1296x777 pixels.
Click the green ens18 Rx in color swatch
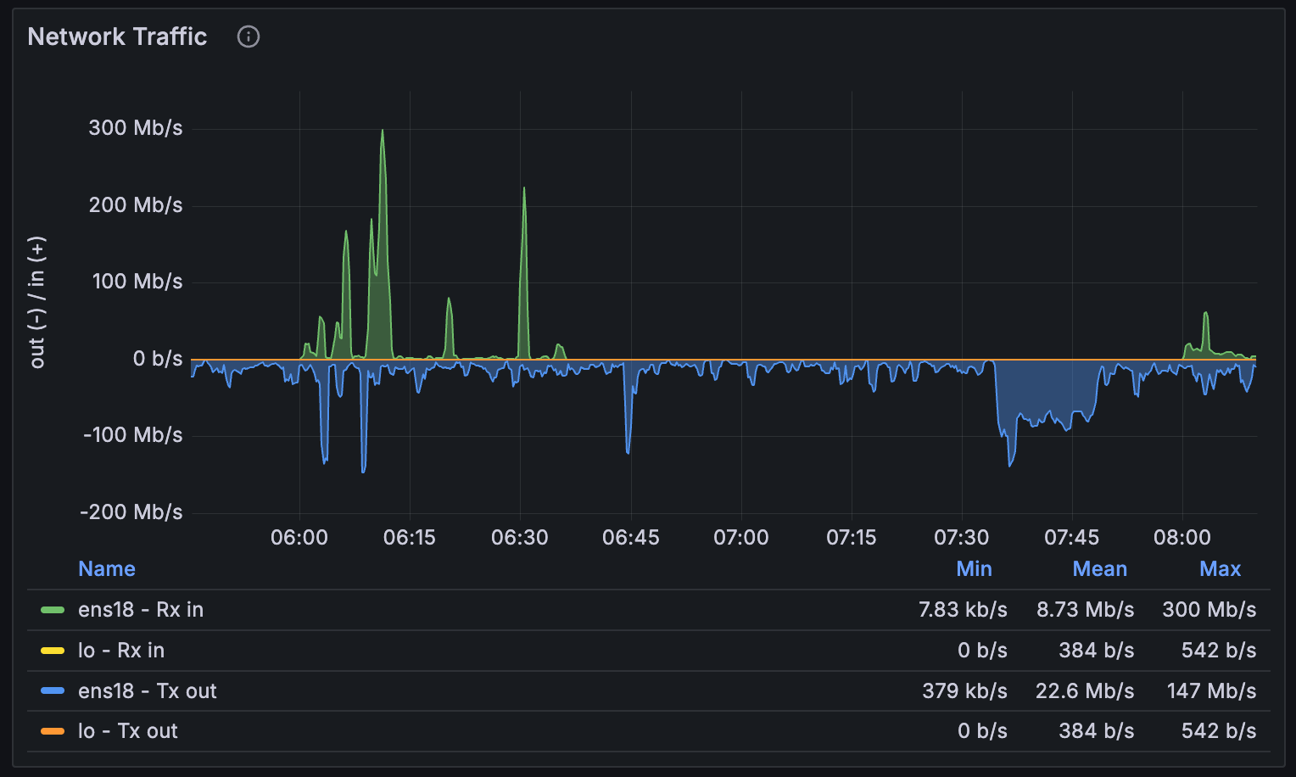[53, 610]
